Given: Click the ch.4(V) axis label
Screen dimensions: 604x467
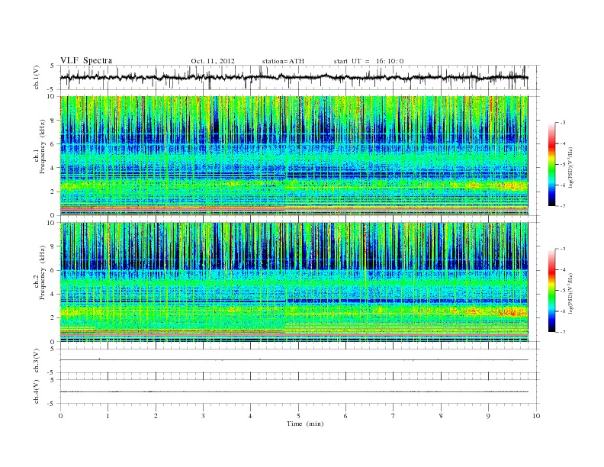Looking at the screenshot, I should (37, 391).
